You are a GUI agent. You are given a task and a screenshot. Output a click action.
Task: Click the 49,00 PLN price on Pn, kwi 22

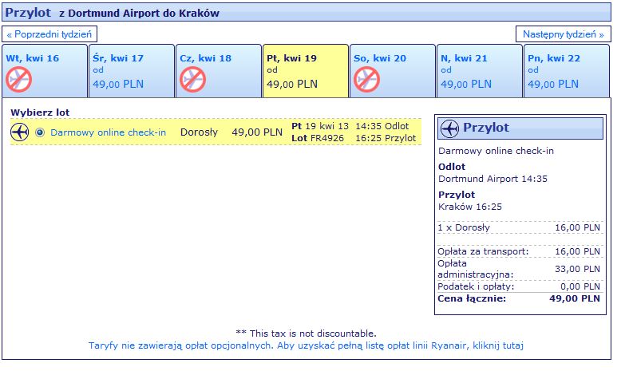[553, 84]
